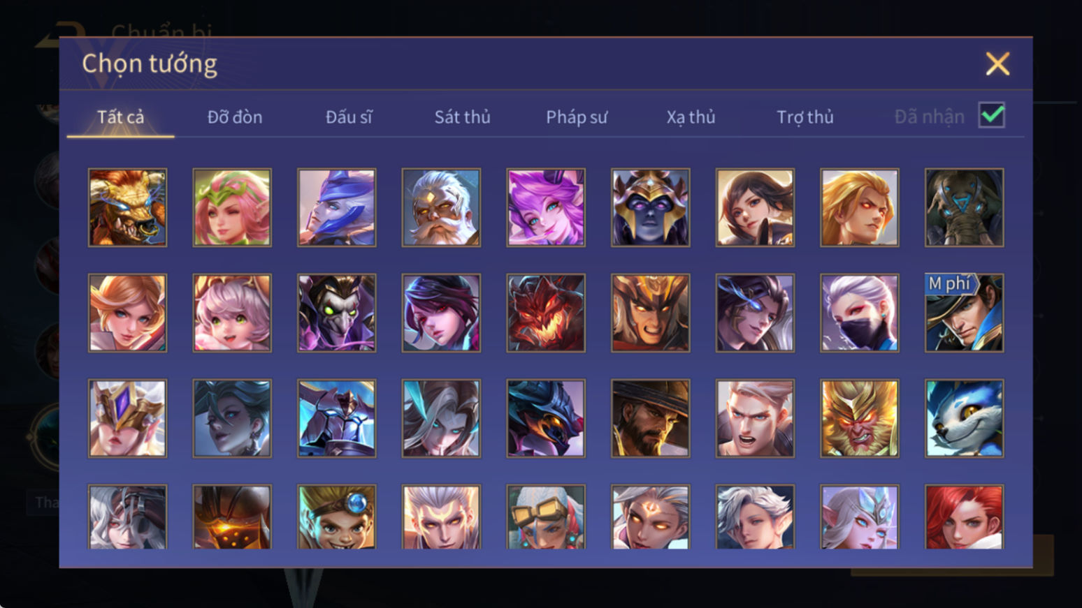
Task: Show the 'Pháp sư' heroes tab
Action: pos(577,117)
